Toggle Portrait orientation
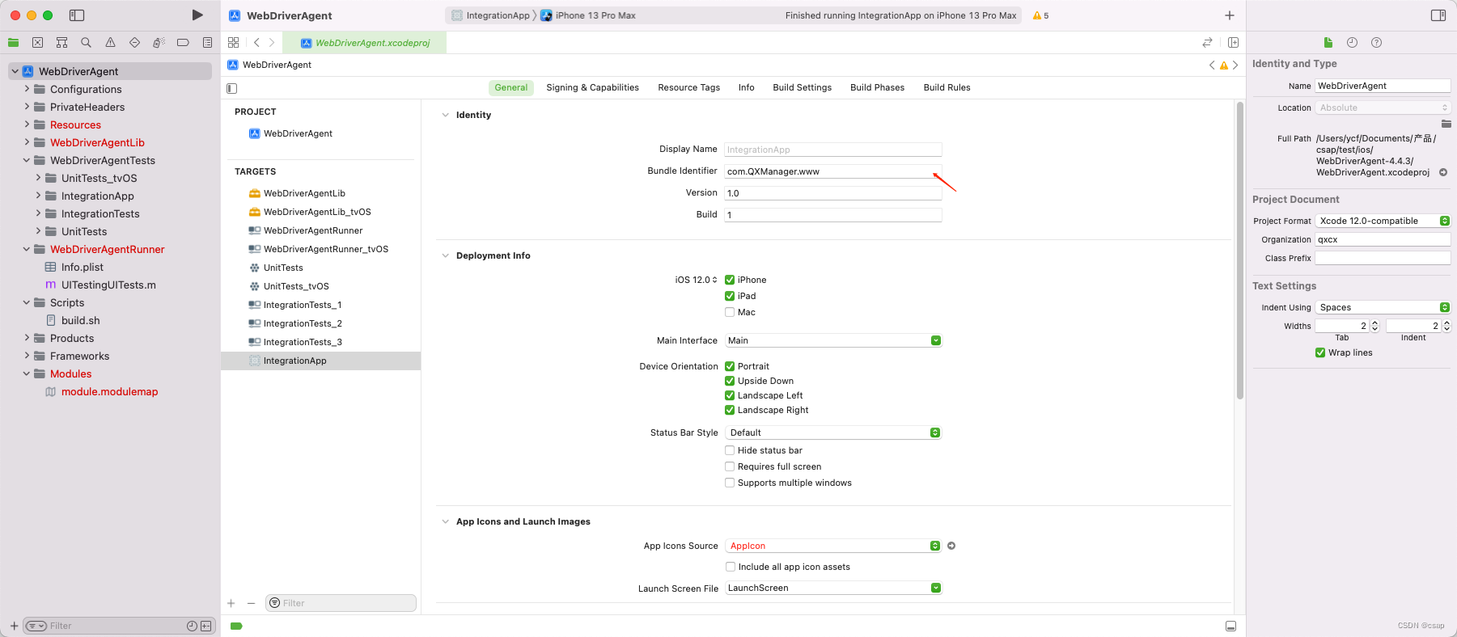The width and height of the screenshot is (1457, 637). pos(730,366)
